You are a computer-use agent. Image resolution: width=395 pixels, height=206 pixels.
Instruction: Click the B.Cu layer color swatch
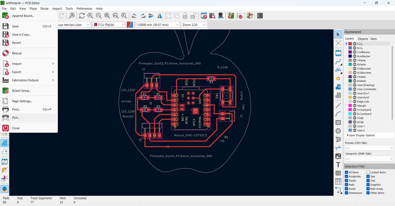(350, 48)
